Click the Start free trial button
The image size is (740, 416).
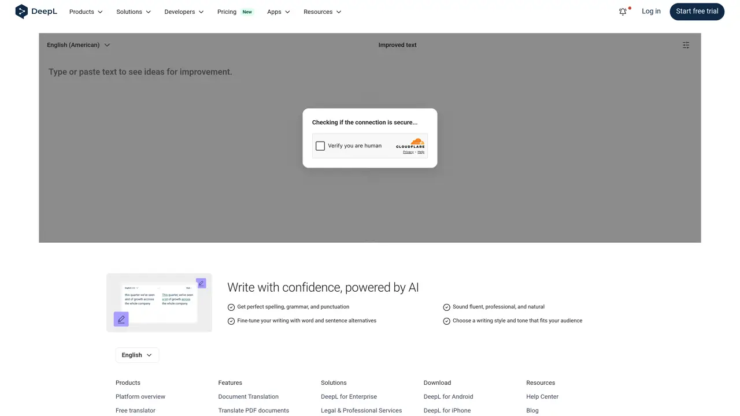[x=697, y=12]
